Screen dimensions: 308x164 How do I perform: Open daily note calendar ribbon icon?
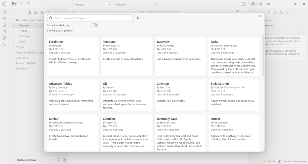click(4, 32)
